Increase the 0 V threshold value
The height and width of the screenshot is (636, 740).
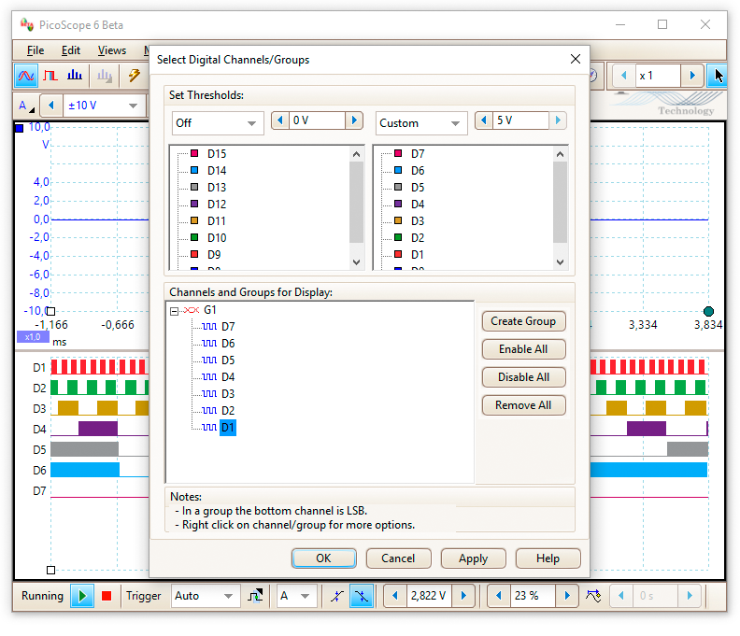point(354,120)
